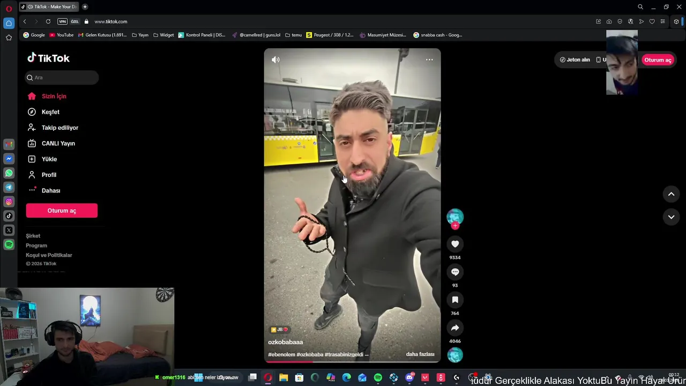The height and width of the screenshot is (386, 686).
Task: Toggle the Opera VPN badge
Action: pos(62,21)
